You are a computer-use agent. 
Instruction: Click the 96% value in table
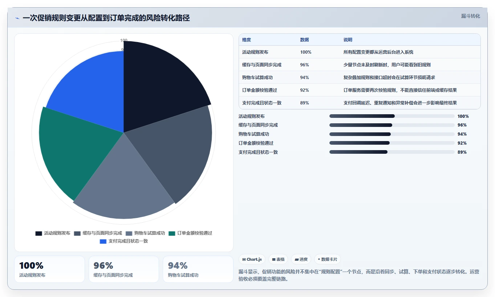[305, 65]
